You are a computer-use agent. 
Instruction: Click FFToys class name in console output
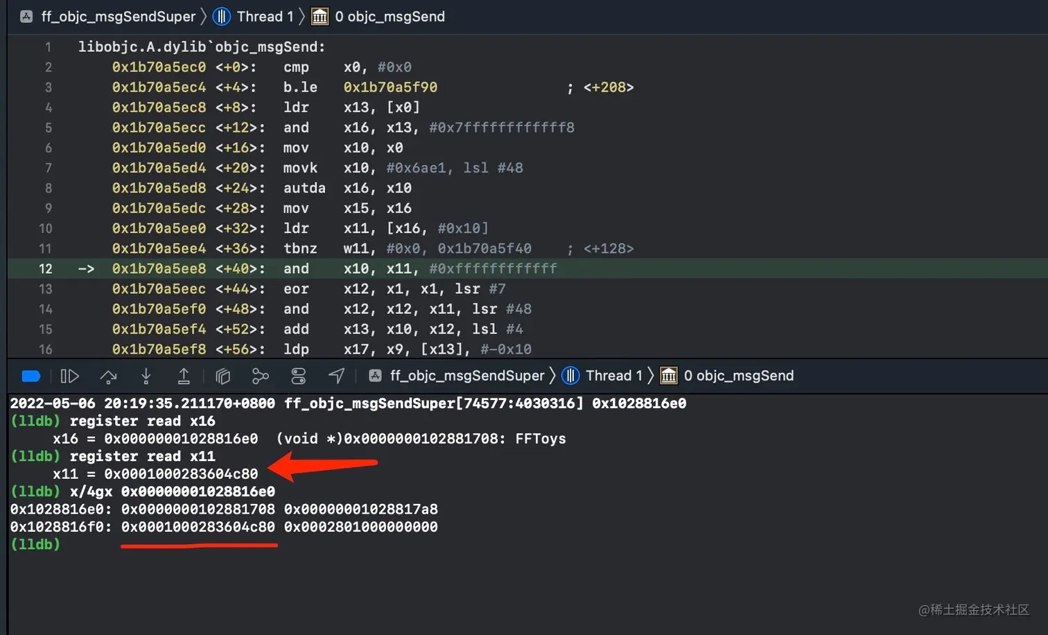tap(541, 440)
